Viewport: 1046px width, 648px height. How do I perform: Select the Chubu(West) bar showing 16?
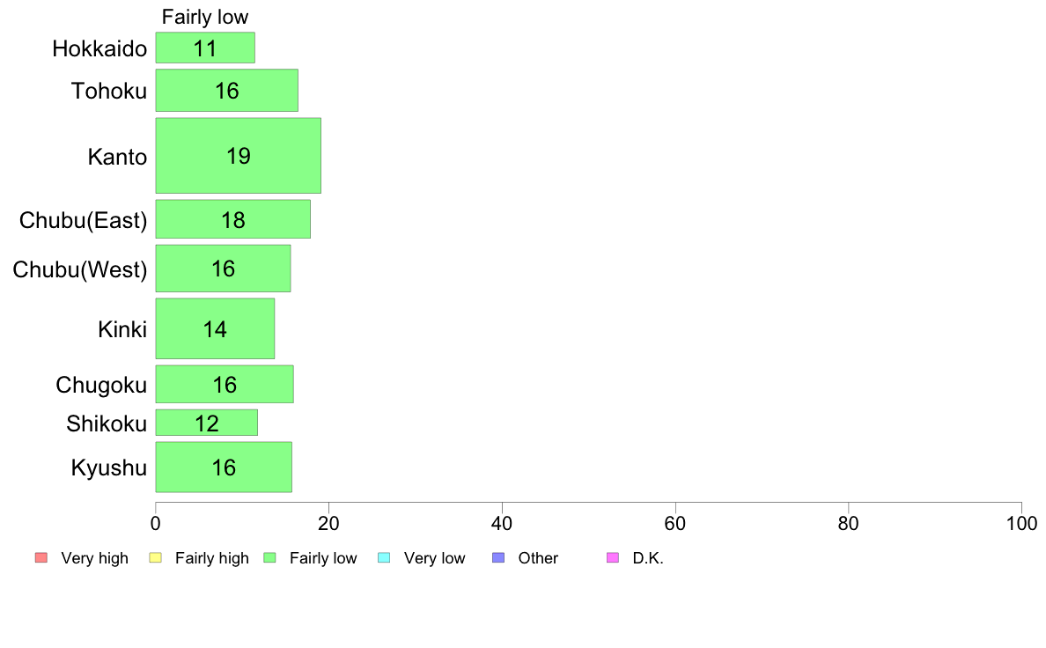pos(224,269)
